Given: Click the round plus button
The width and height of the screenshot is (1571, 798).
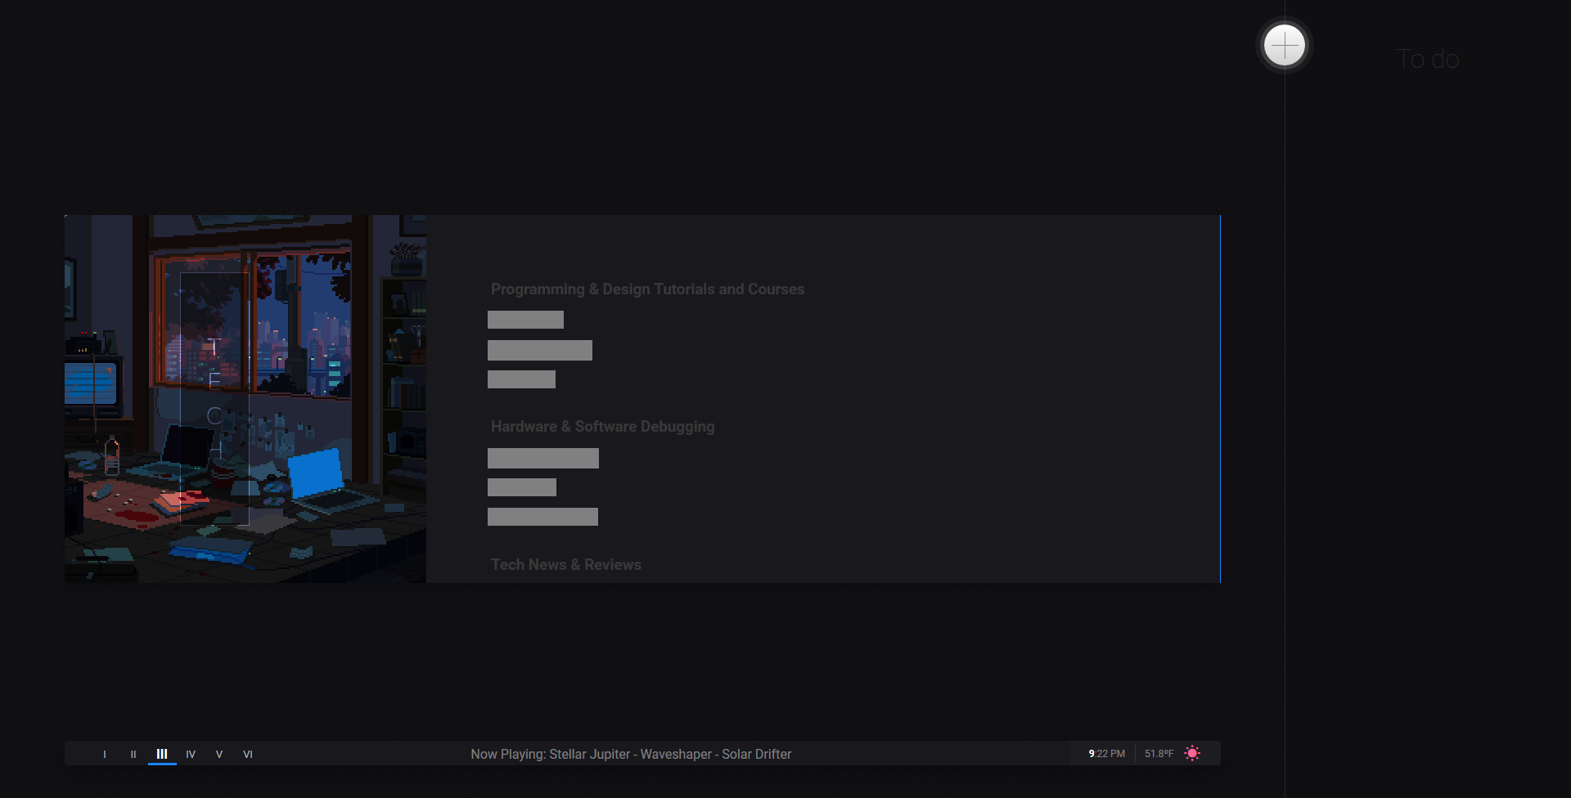Looking at the screenshot, I should tap(1284, 45).
